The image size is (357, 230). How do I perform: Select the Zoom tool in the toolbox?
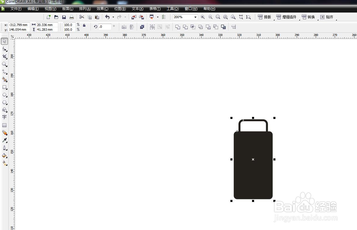[4, 64]
